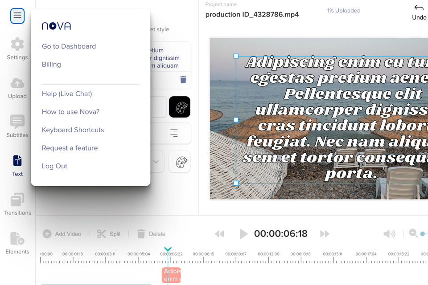The height and width of the screenshot is (285, 428).
Task: Click the Nova logo in menu
Action: pos(57,26)
